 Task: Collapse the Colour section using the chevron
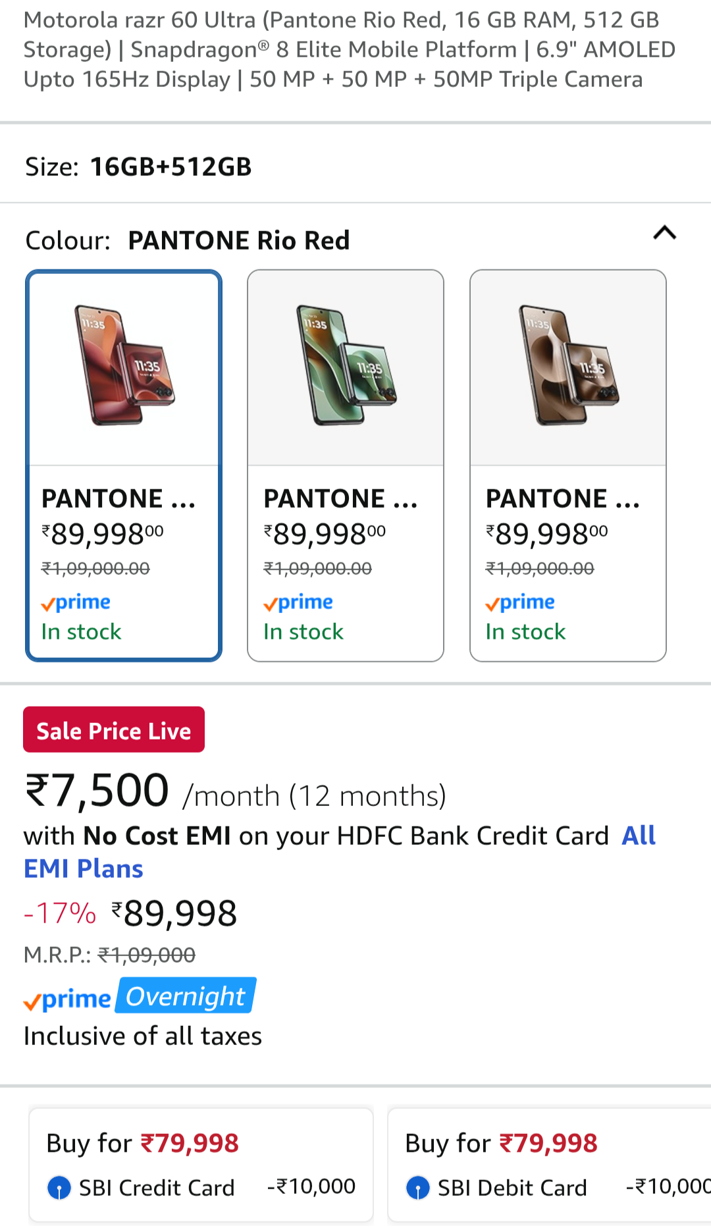[664, 234]
